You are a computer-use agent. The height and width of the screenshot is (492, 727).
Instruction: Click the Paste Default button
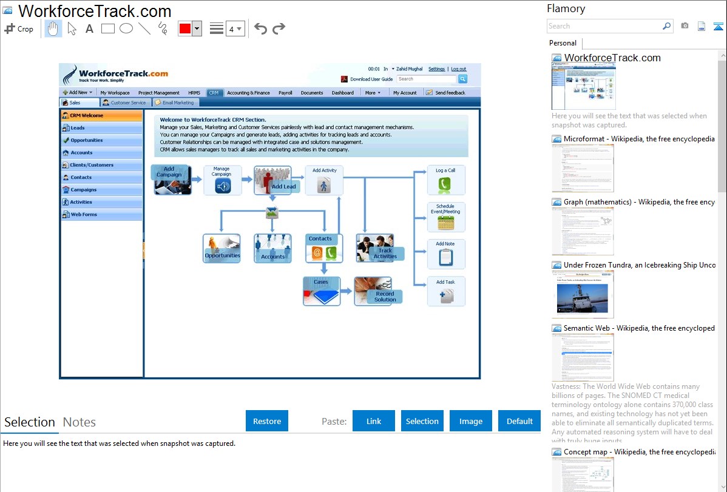[x=519, y=421]
